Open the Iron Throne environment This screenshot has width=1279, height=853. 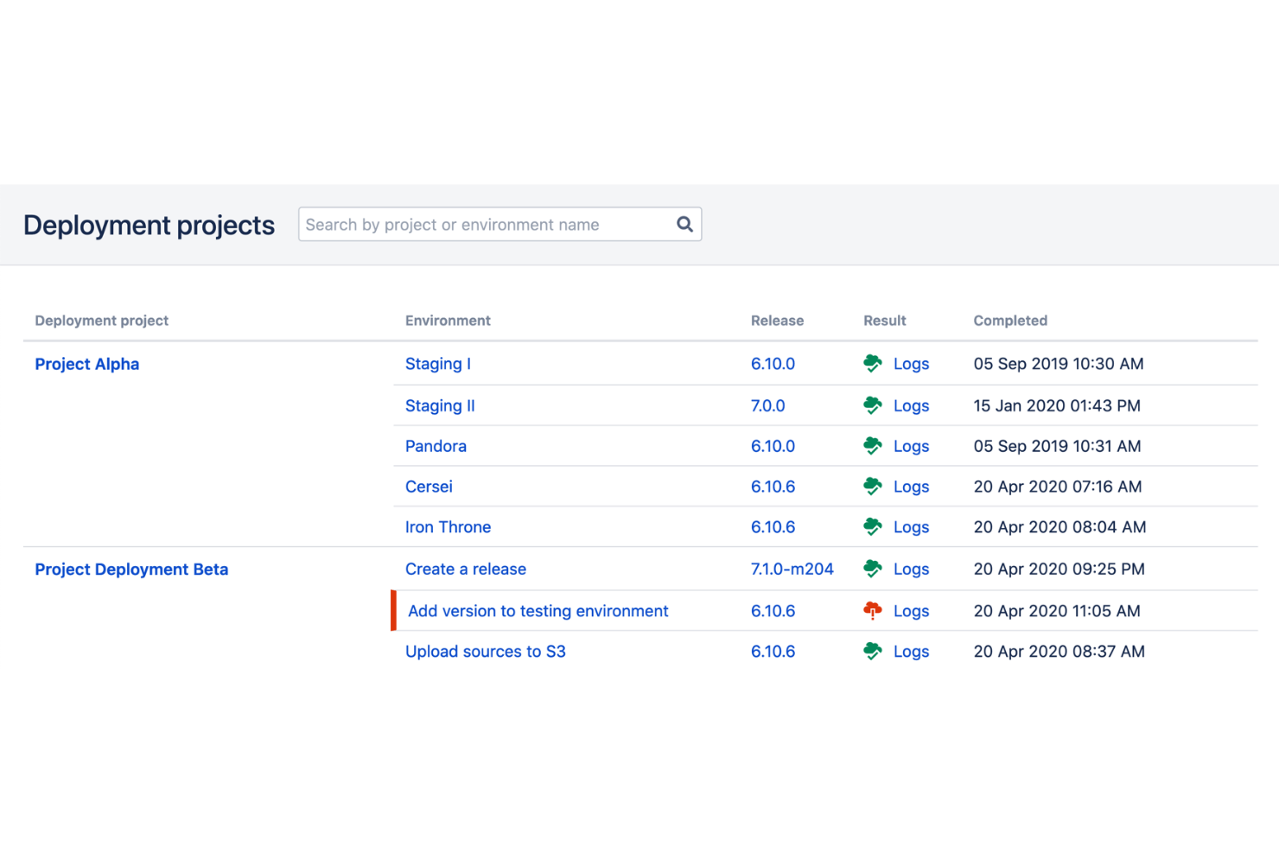pos(448,526)
